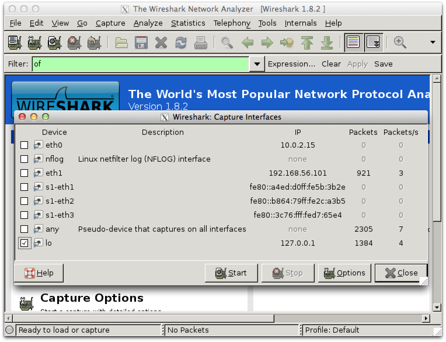Screen dimensions: 446x342
Task: Toggle auto scroll in live capture icon
Action: point(373,43)
